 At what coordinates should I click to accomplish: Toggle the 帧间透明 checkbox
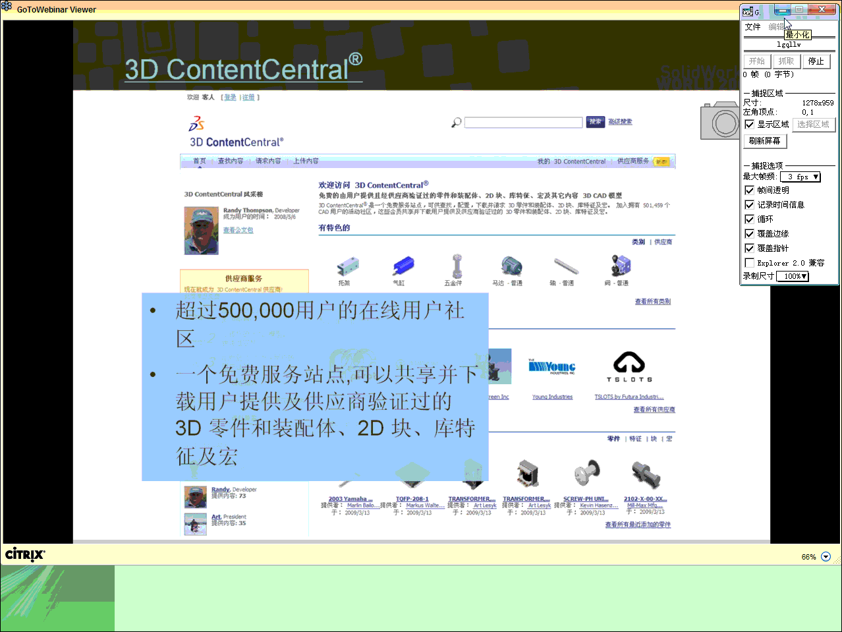pos(749,190)
